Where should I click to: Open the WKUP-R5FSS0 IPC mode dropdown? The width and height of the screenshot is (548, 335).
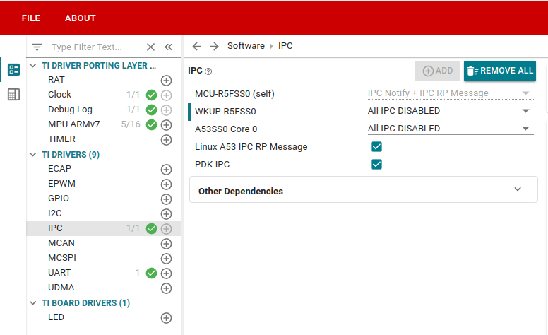[450, 111]
